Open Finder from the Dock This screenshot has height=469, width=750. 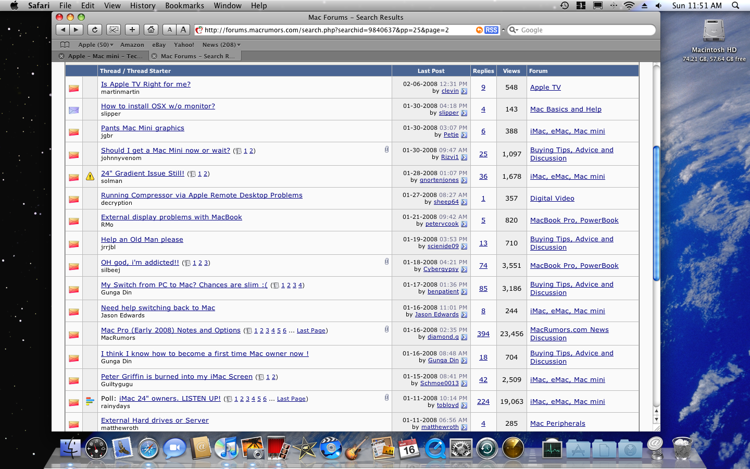pos(70,447)
